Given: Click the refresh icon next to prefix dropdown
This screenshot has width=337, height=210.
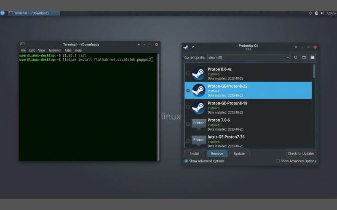Looking at the screenshot, I should 296,58.
